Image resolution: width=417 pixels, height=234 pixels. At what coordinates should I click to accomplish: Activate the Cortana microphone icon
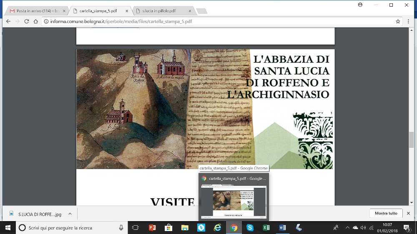121,228
